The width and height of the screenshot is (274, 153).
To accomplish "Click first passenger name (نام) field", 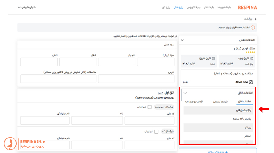I will (x=97, y=120).
